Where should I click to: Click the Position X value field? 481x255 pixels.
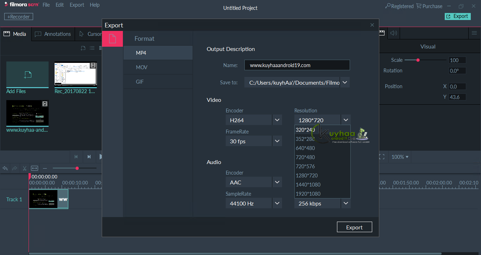457,86
